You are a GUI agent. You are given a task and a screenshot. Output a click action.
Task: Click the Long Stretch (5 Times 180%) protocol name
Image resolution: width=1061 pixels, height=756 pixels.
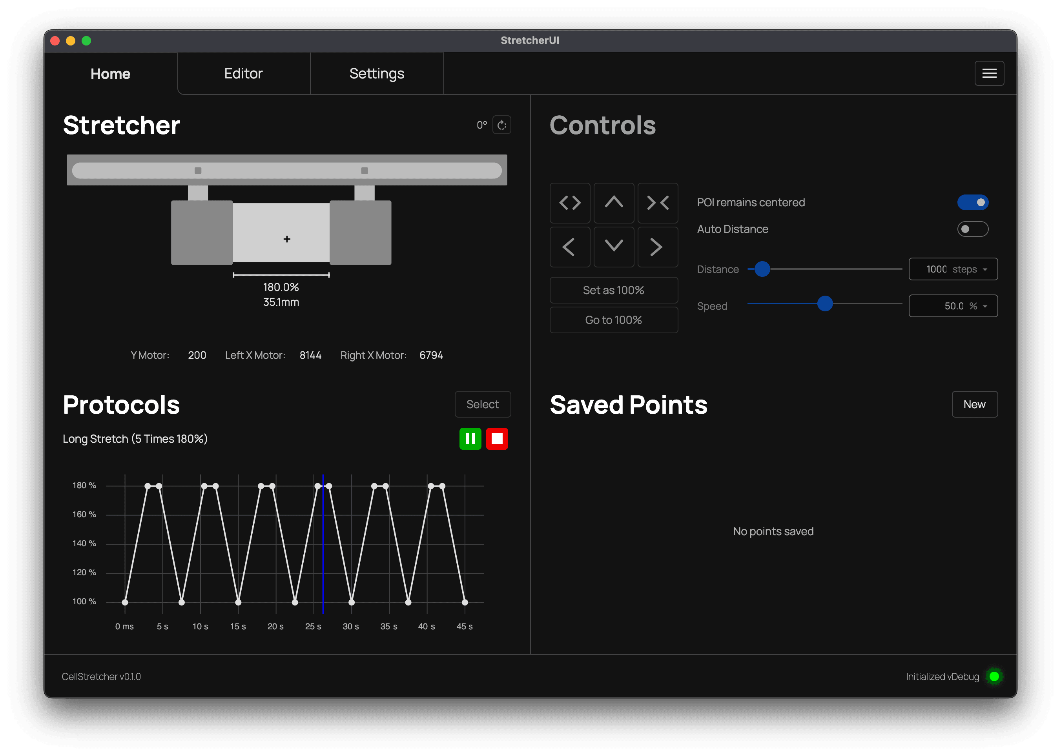pos(135,438)
